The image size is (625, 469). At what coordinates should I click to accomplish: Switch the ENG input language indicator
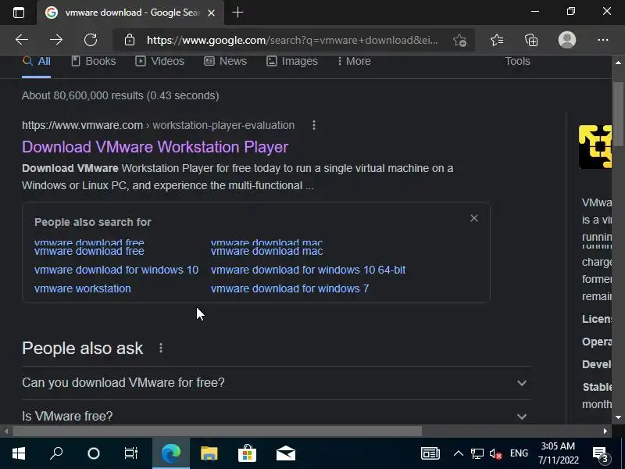coord(519,453)
